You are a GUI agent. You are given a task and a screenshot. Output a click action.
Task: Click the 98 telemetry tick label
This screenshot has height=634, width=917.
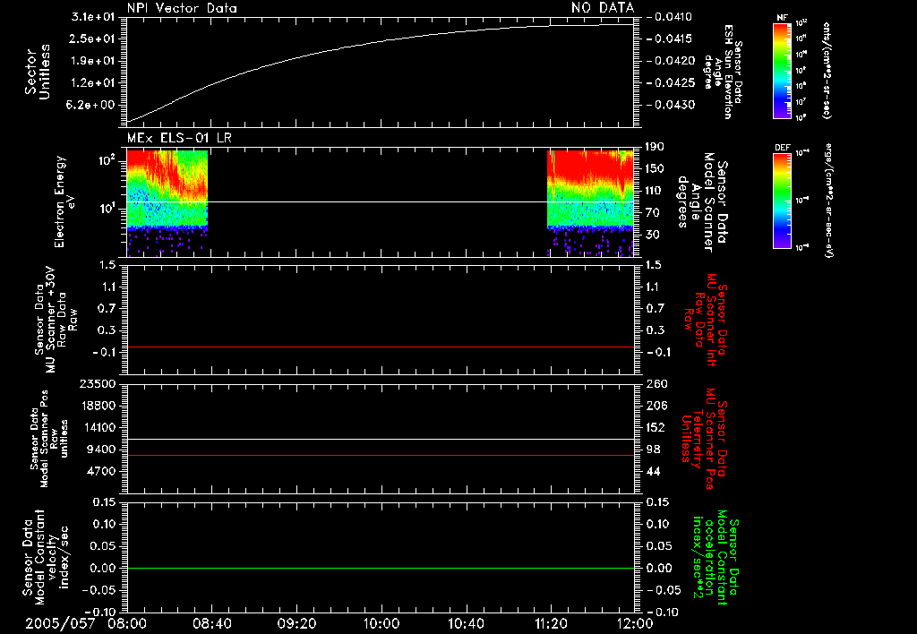(x=653, y=450)
